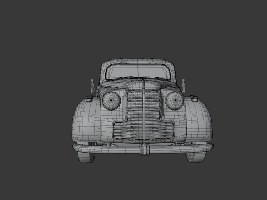This screenshot has height=200, width=267.
Task: Select the car's right round headlight
Action: tap(175, 101)
